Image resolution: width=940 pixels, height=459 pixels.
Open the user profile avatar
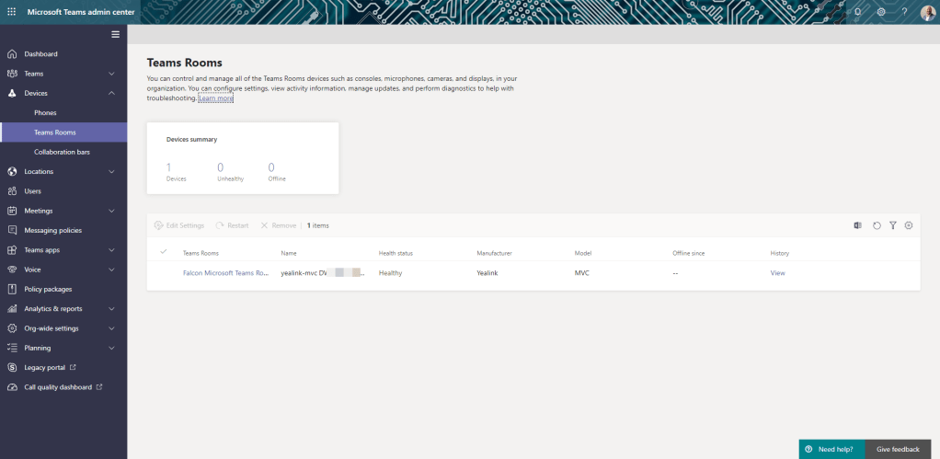point(927,12)
